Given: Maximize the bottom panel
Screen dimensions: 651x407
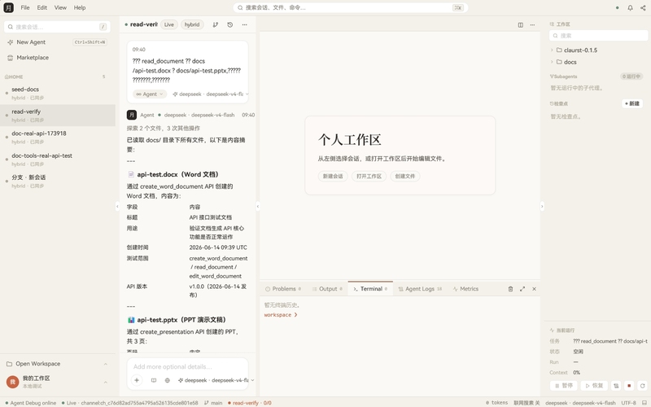Looking at the screenshot, I should (x=522, y=289).
